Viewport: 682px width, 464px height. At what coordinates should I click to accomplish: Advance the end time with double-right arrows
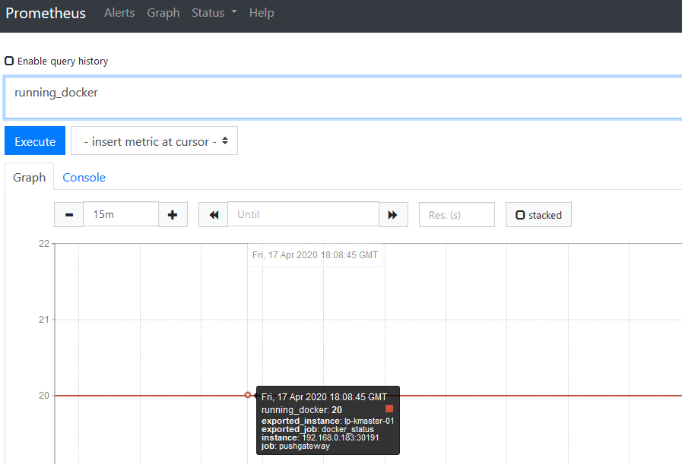coord(393,215)
